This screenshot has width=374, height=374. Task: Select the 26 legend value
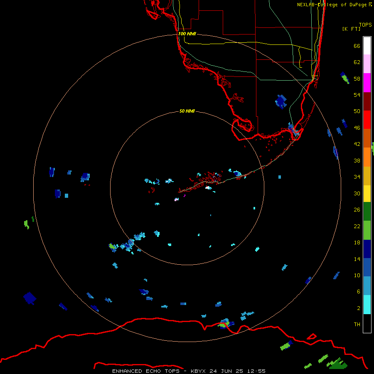[x=357, y=210]
